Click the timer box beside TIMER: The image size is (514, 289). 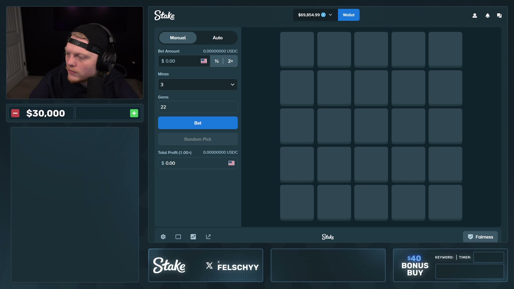tap(489, 257)
